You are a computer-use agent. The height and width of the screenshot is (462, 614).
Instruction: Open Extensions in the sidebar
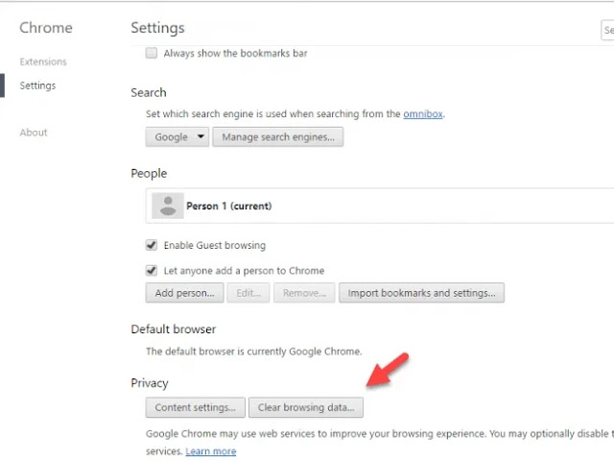42,61
